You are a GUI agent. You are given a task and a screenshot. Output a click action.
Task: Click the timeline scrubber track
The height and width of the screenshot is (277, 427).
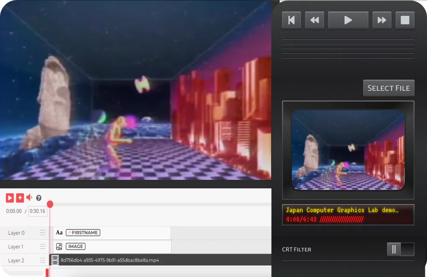click(x=161, y=204)
